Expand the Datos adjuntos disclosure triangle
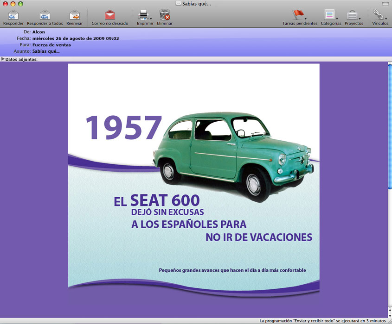The height and width of the screenshot is (324, 392). (x=3, y=59)
